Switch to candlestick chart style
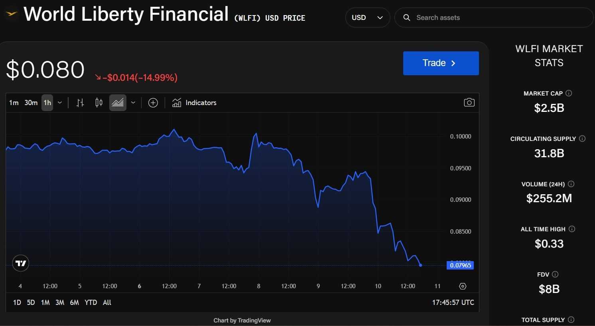Viewport: 595px width, 326px height. coord(99,103)
